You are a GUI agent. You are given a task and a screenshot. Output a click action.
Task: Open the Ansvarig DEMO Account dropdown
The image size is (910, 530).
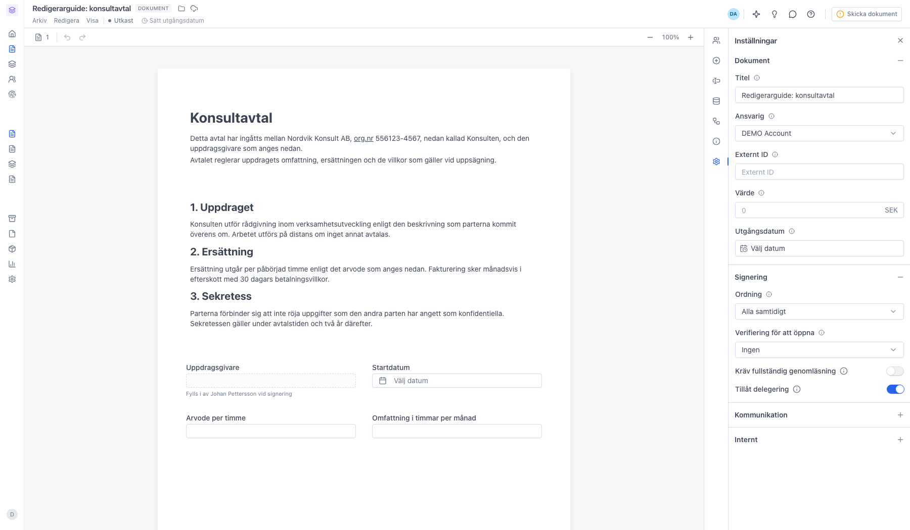[x=819, y=133]
